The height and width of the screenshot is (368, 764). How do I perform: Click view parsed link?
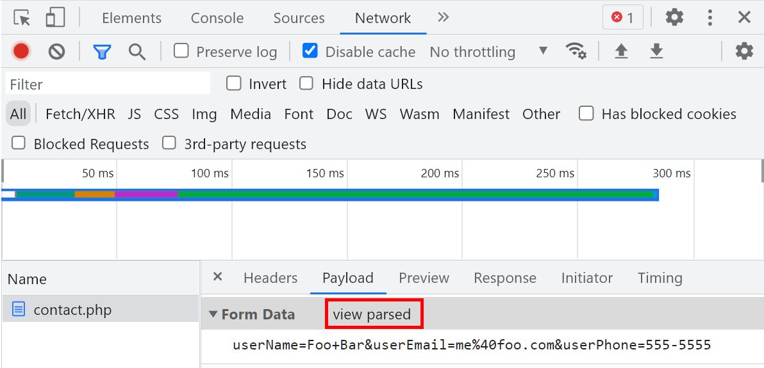click(372, 314)
